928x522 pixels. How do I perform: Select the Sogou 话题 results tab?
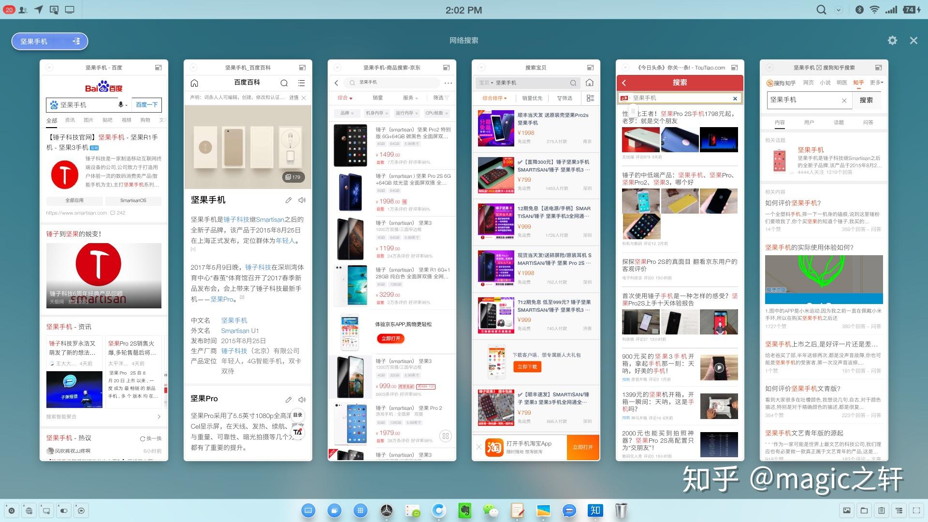[x=839, y=122]
